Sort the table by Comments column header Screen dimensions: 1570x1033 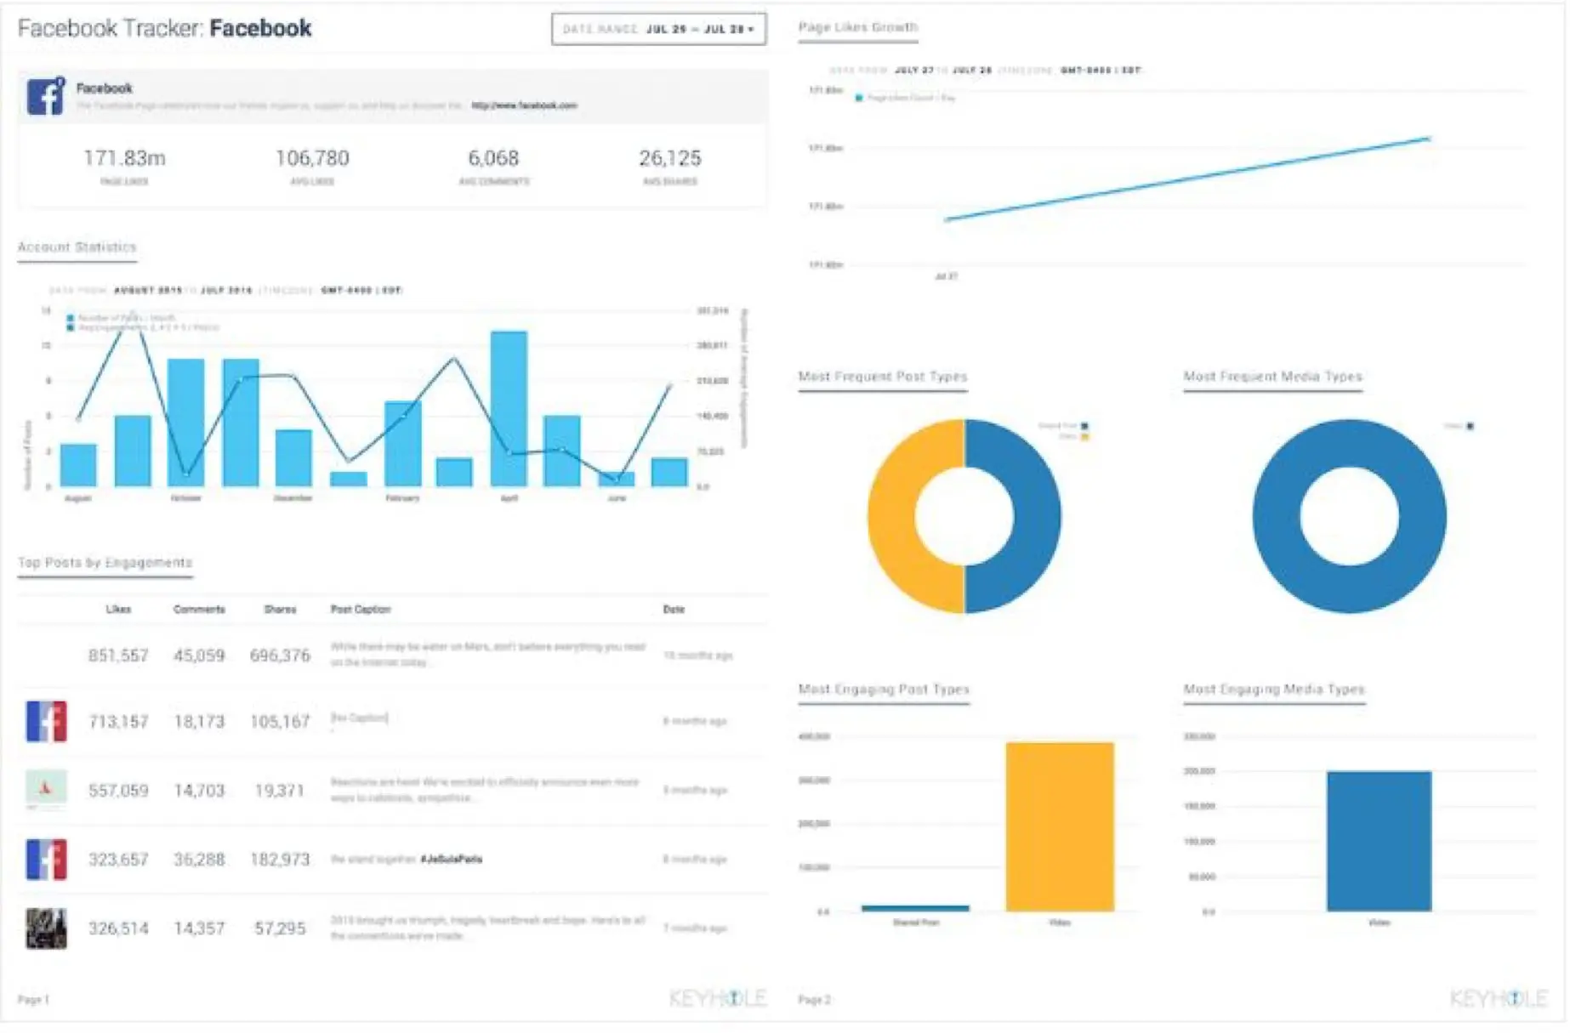pyautogui.click(x=199, y=610)
